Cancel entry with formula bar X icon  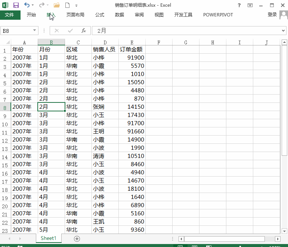[x=57, y=31]
